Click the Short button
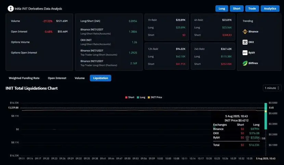This screenshot has width=284, height=165. (x=236, y=9)
